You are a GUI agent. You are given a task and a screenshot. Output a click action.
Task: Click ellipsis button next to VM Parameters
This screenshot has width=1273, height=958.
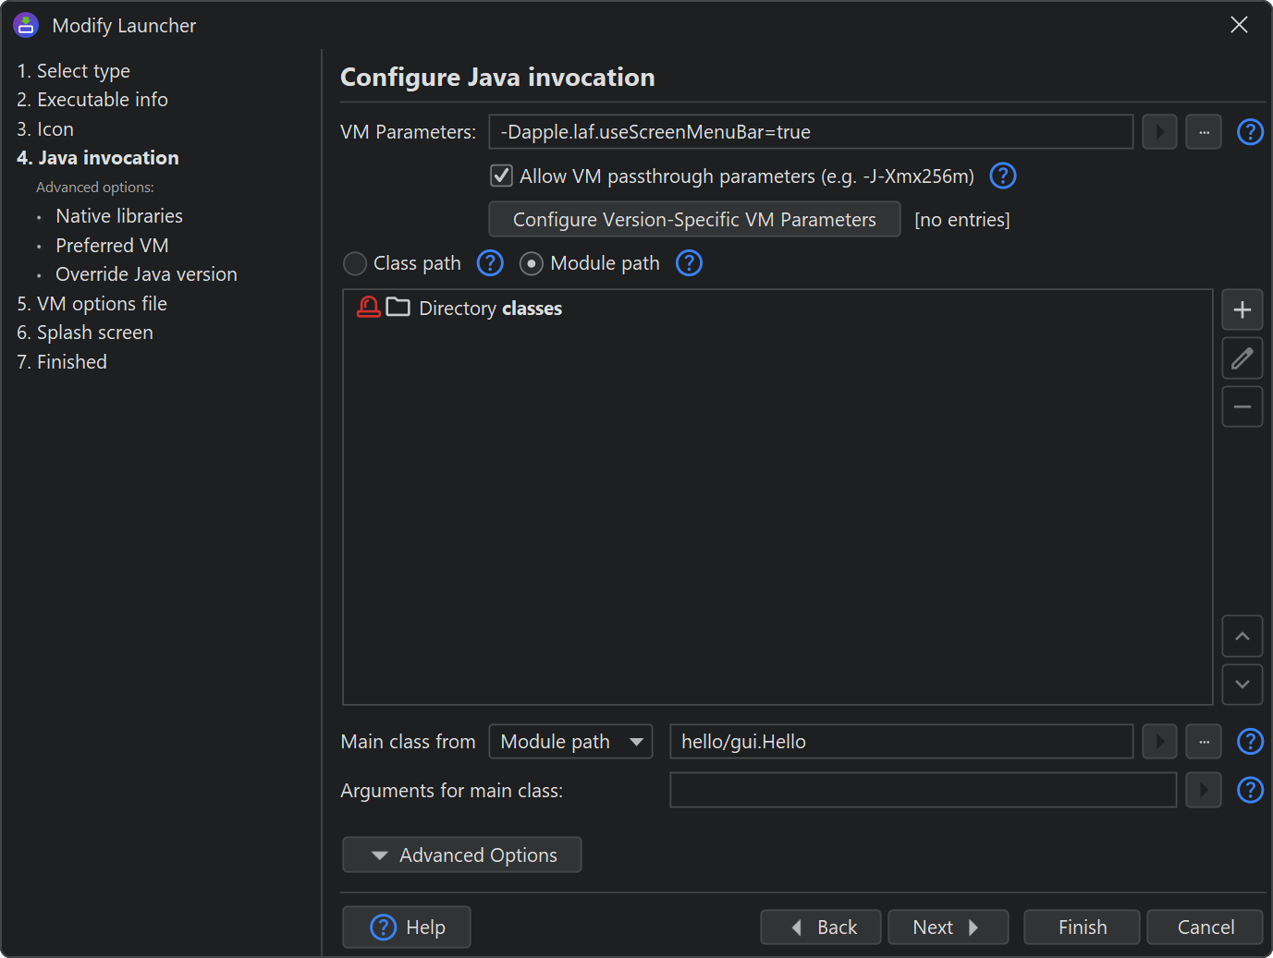pos(1204,132)
